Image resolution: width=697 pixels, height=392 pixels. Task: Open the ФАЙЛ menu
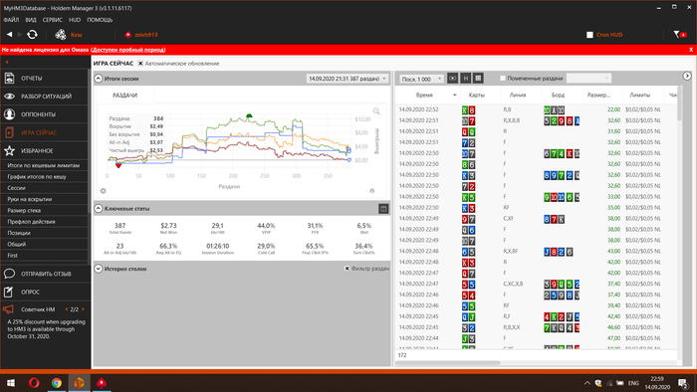(x=11, y=20)
